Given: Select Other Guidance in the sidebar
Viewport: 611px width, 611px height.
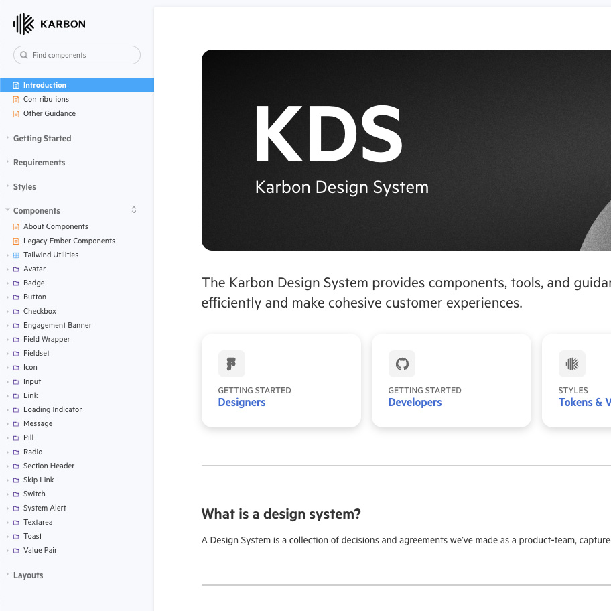Looking at the screenshot, I should [x=49, y=113].
